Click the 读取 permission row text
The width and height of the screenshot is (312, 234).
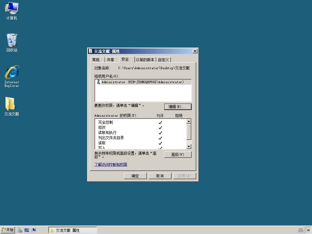[102, 143]
